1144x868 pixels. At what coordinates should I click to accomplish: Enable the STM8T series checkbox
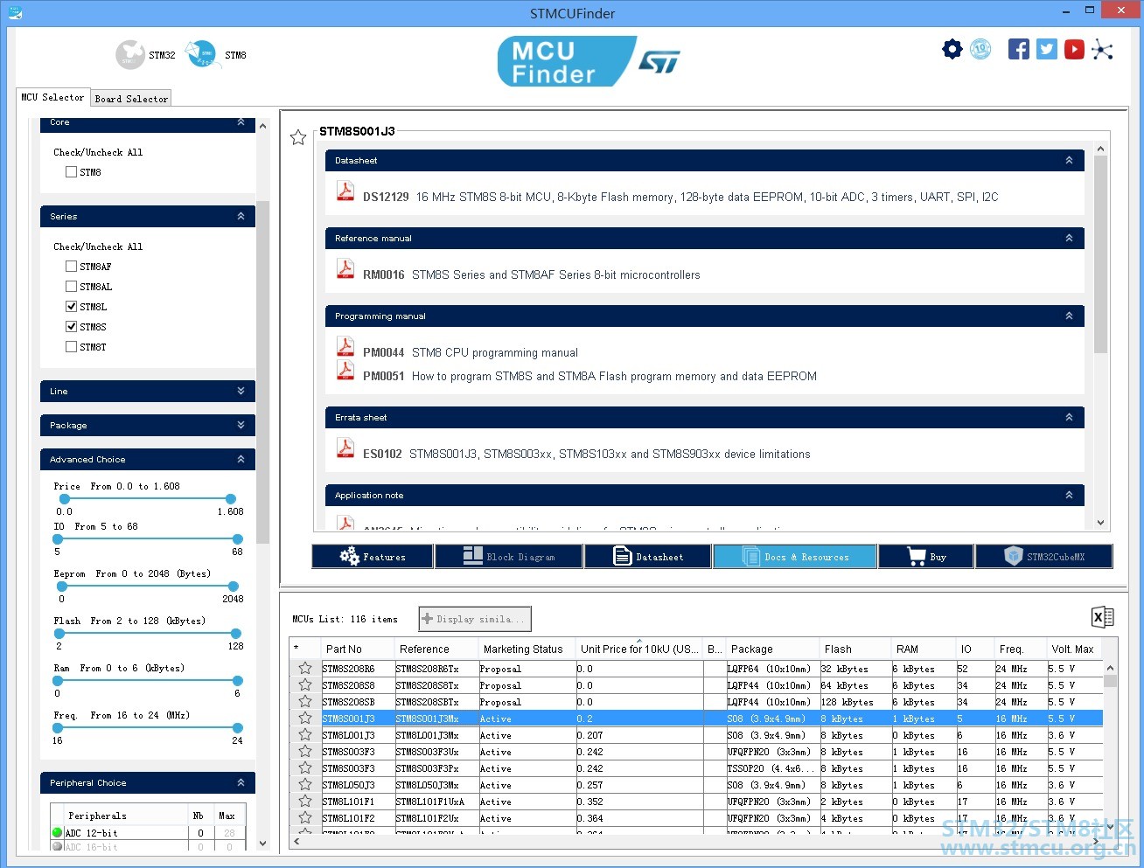tap(71, 347)
